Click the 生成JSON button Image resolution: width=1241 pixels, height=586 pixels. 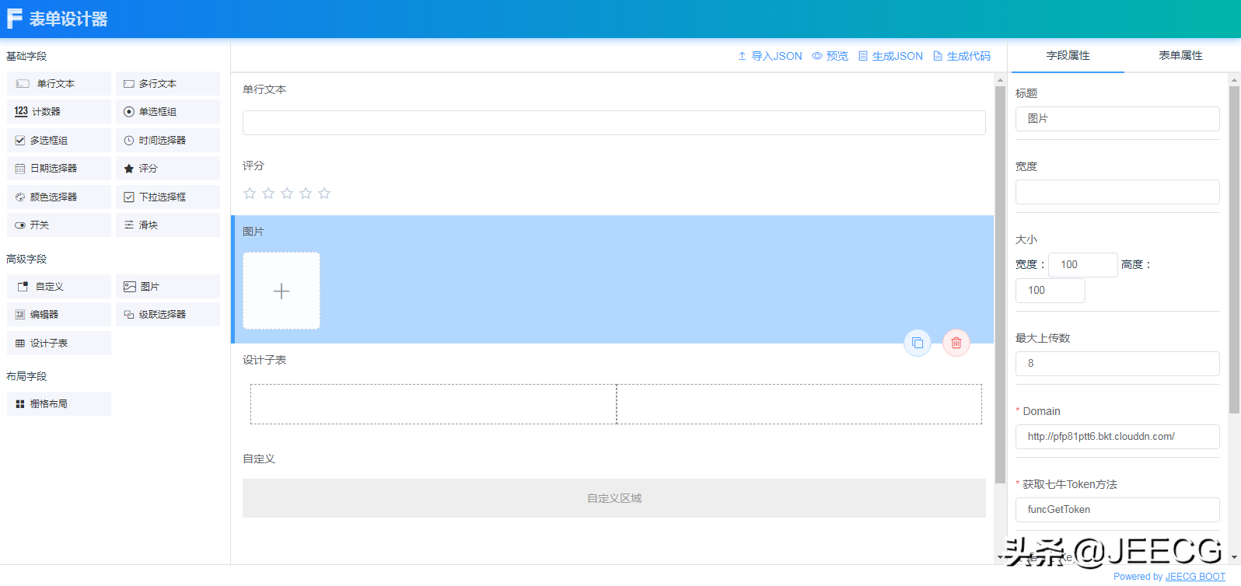point(890,56)
